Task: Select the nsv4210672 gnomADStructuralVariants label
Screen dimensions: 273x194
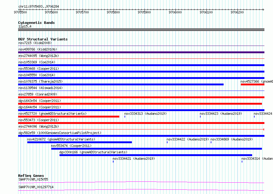Action: (x=61, y=139)
